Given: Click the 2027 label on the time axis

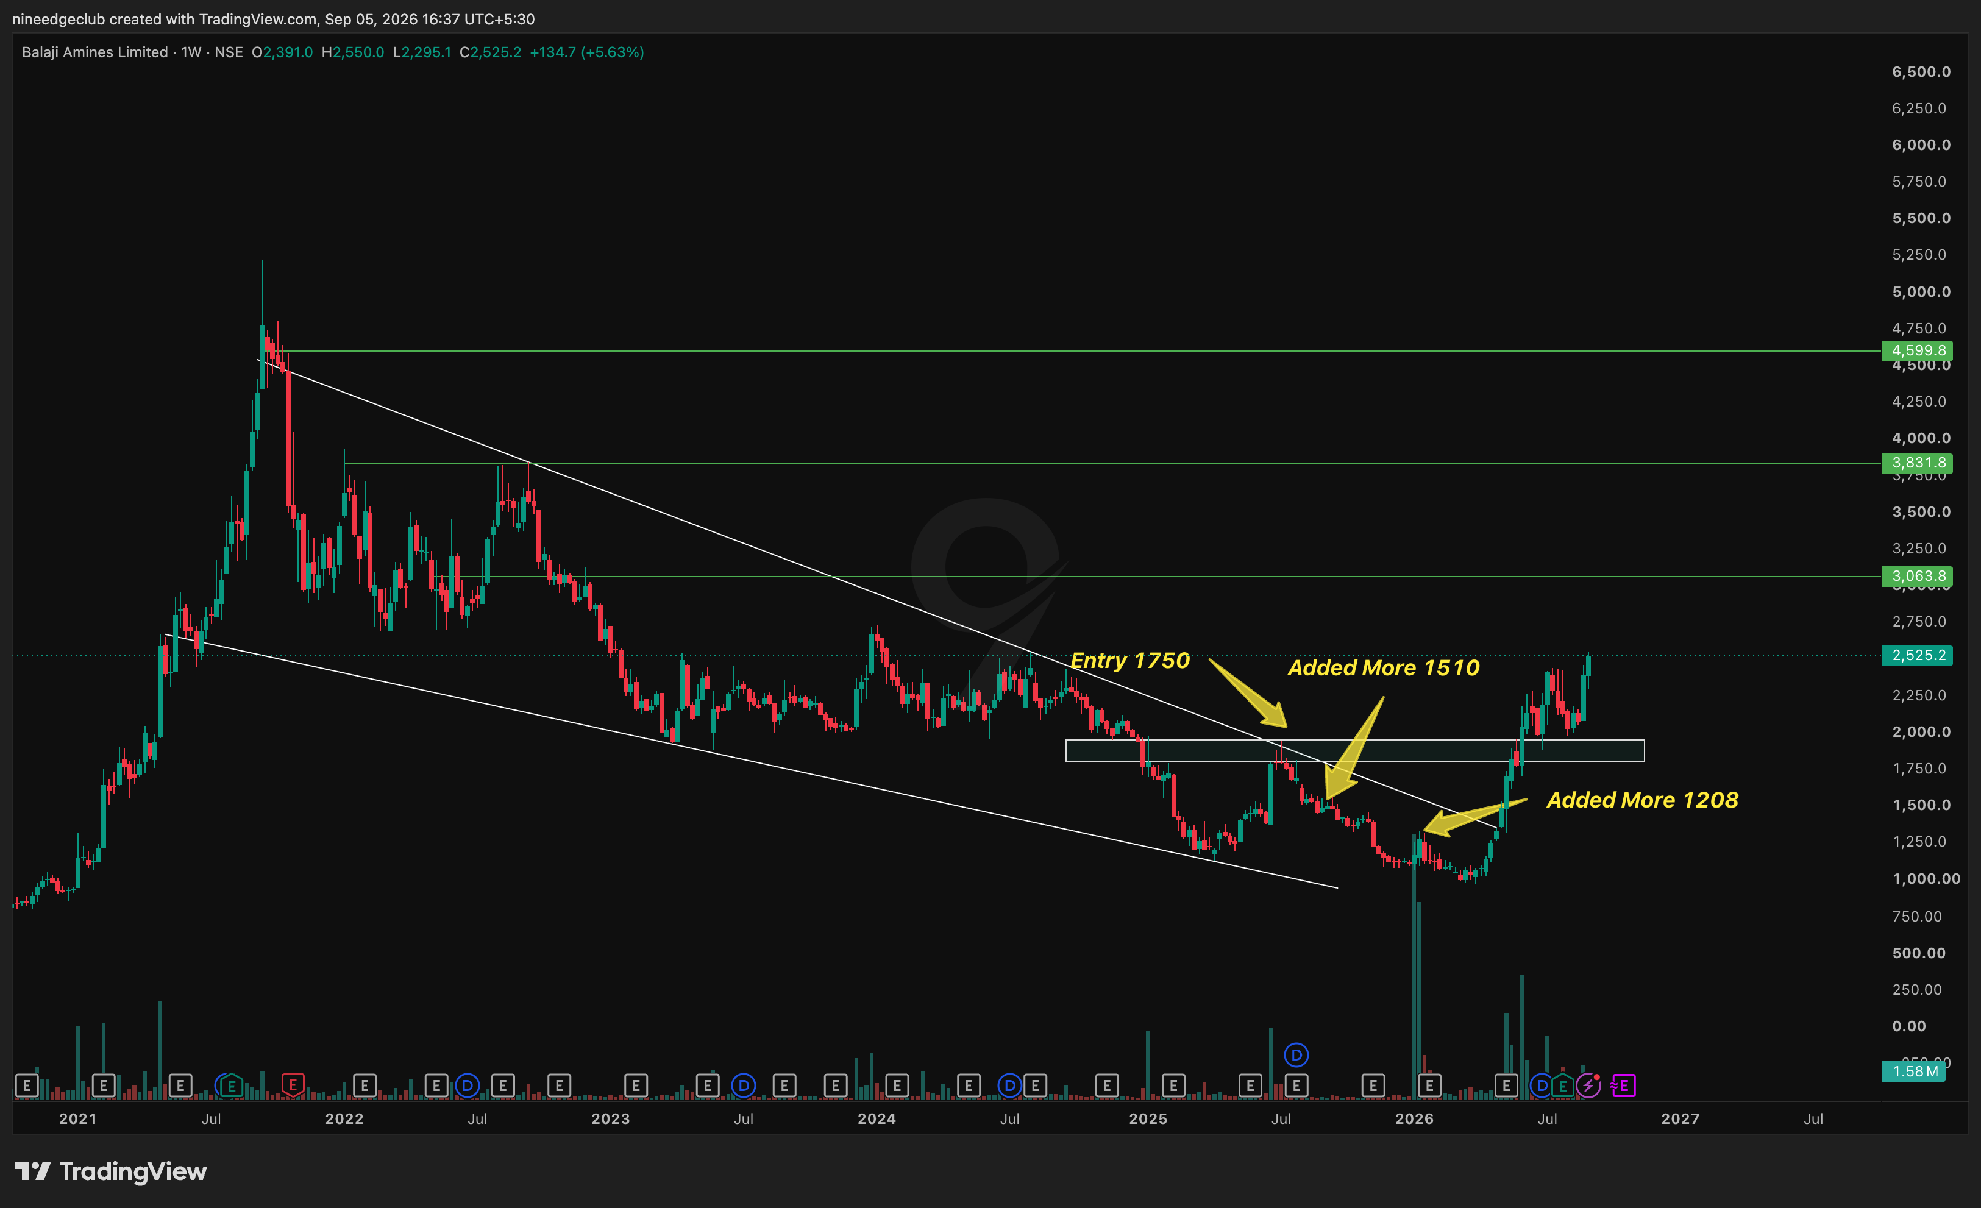Looking at the screenshot, I should [x=1680, y=1119].
